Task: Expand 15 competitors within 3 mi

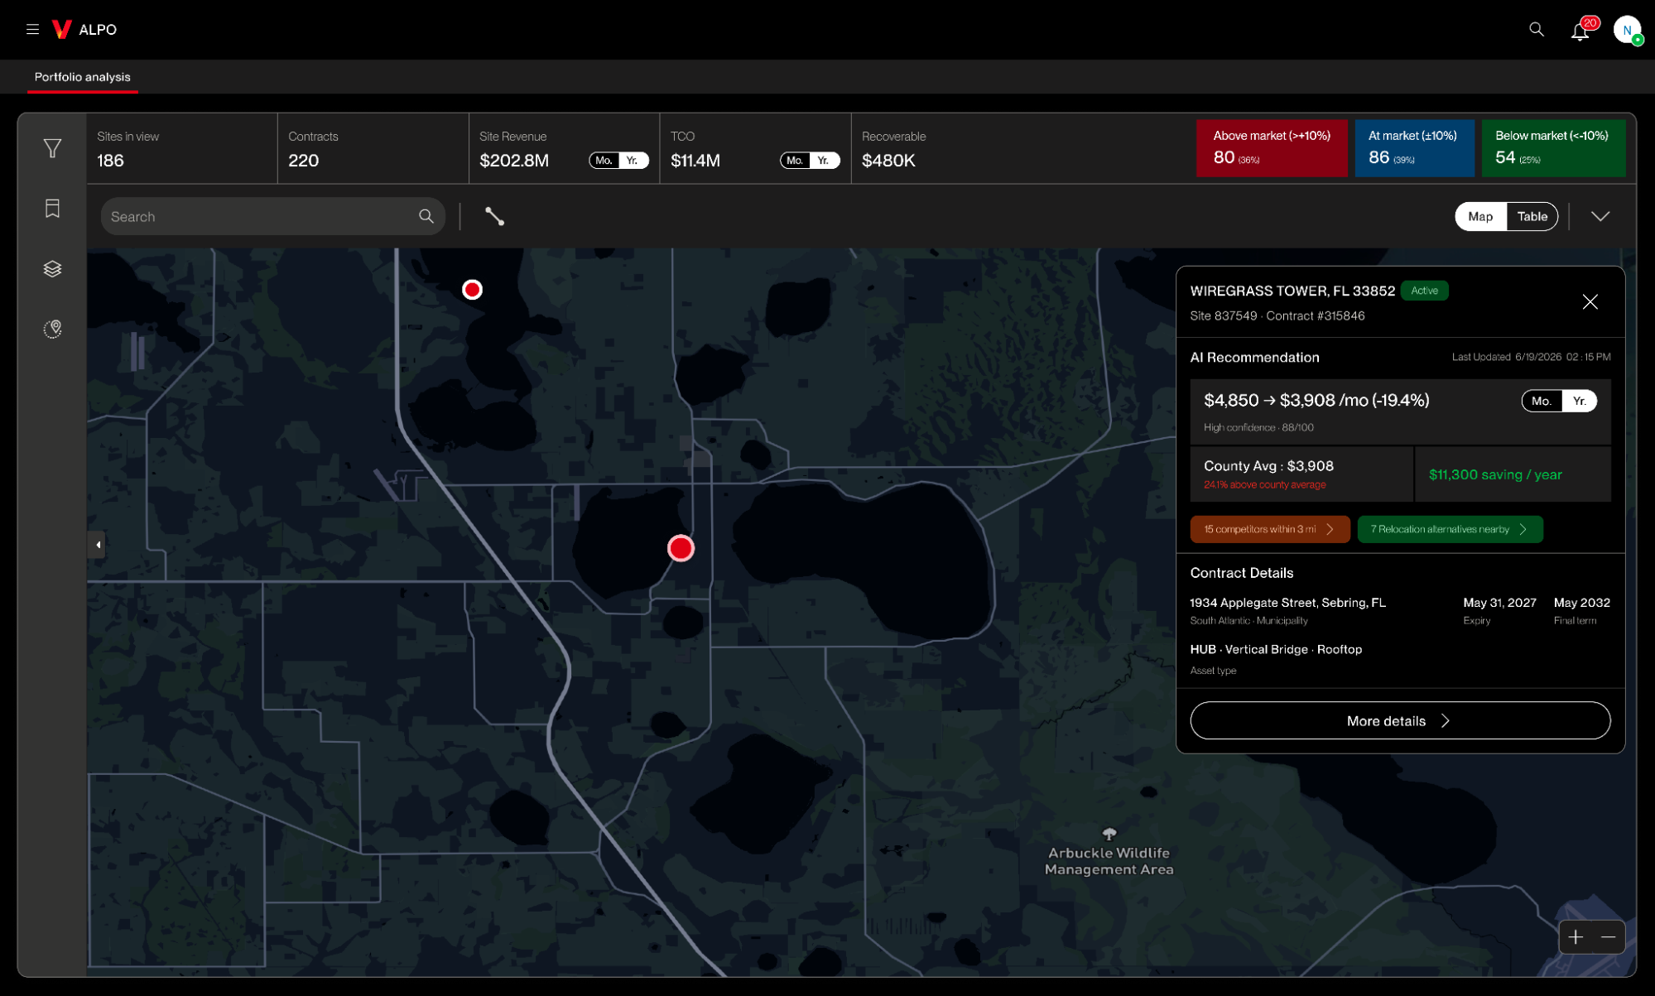Action: [1269, 529]
